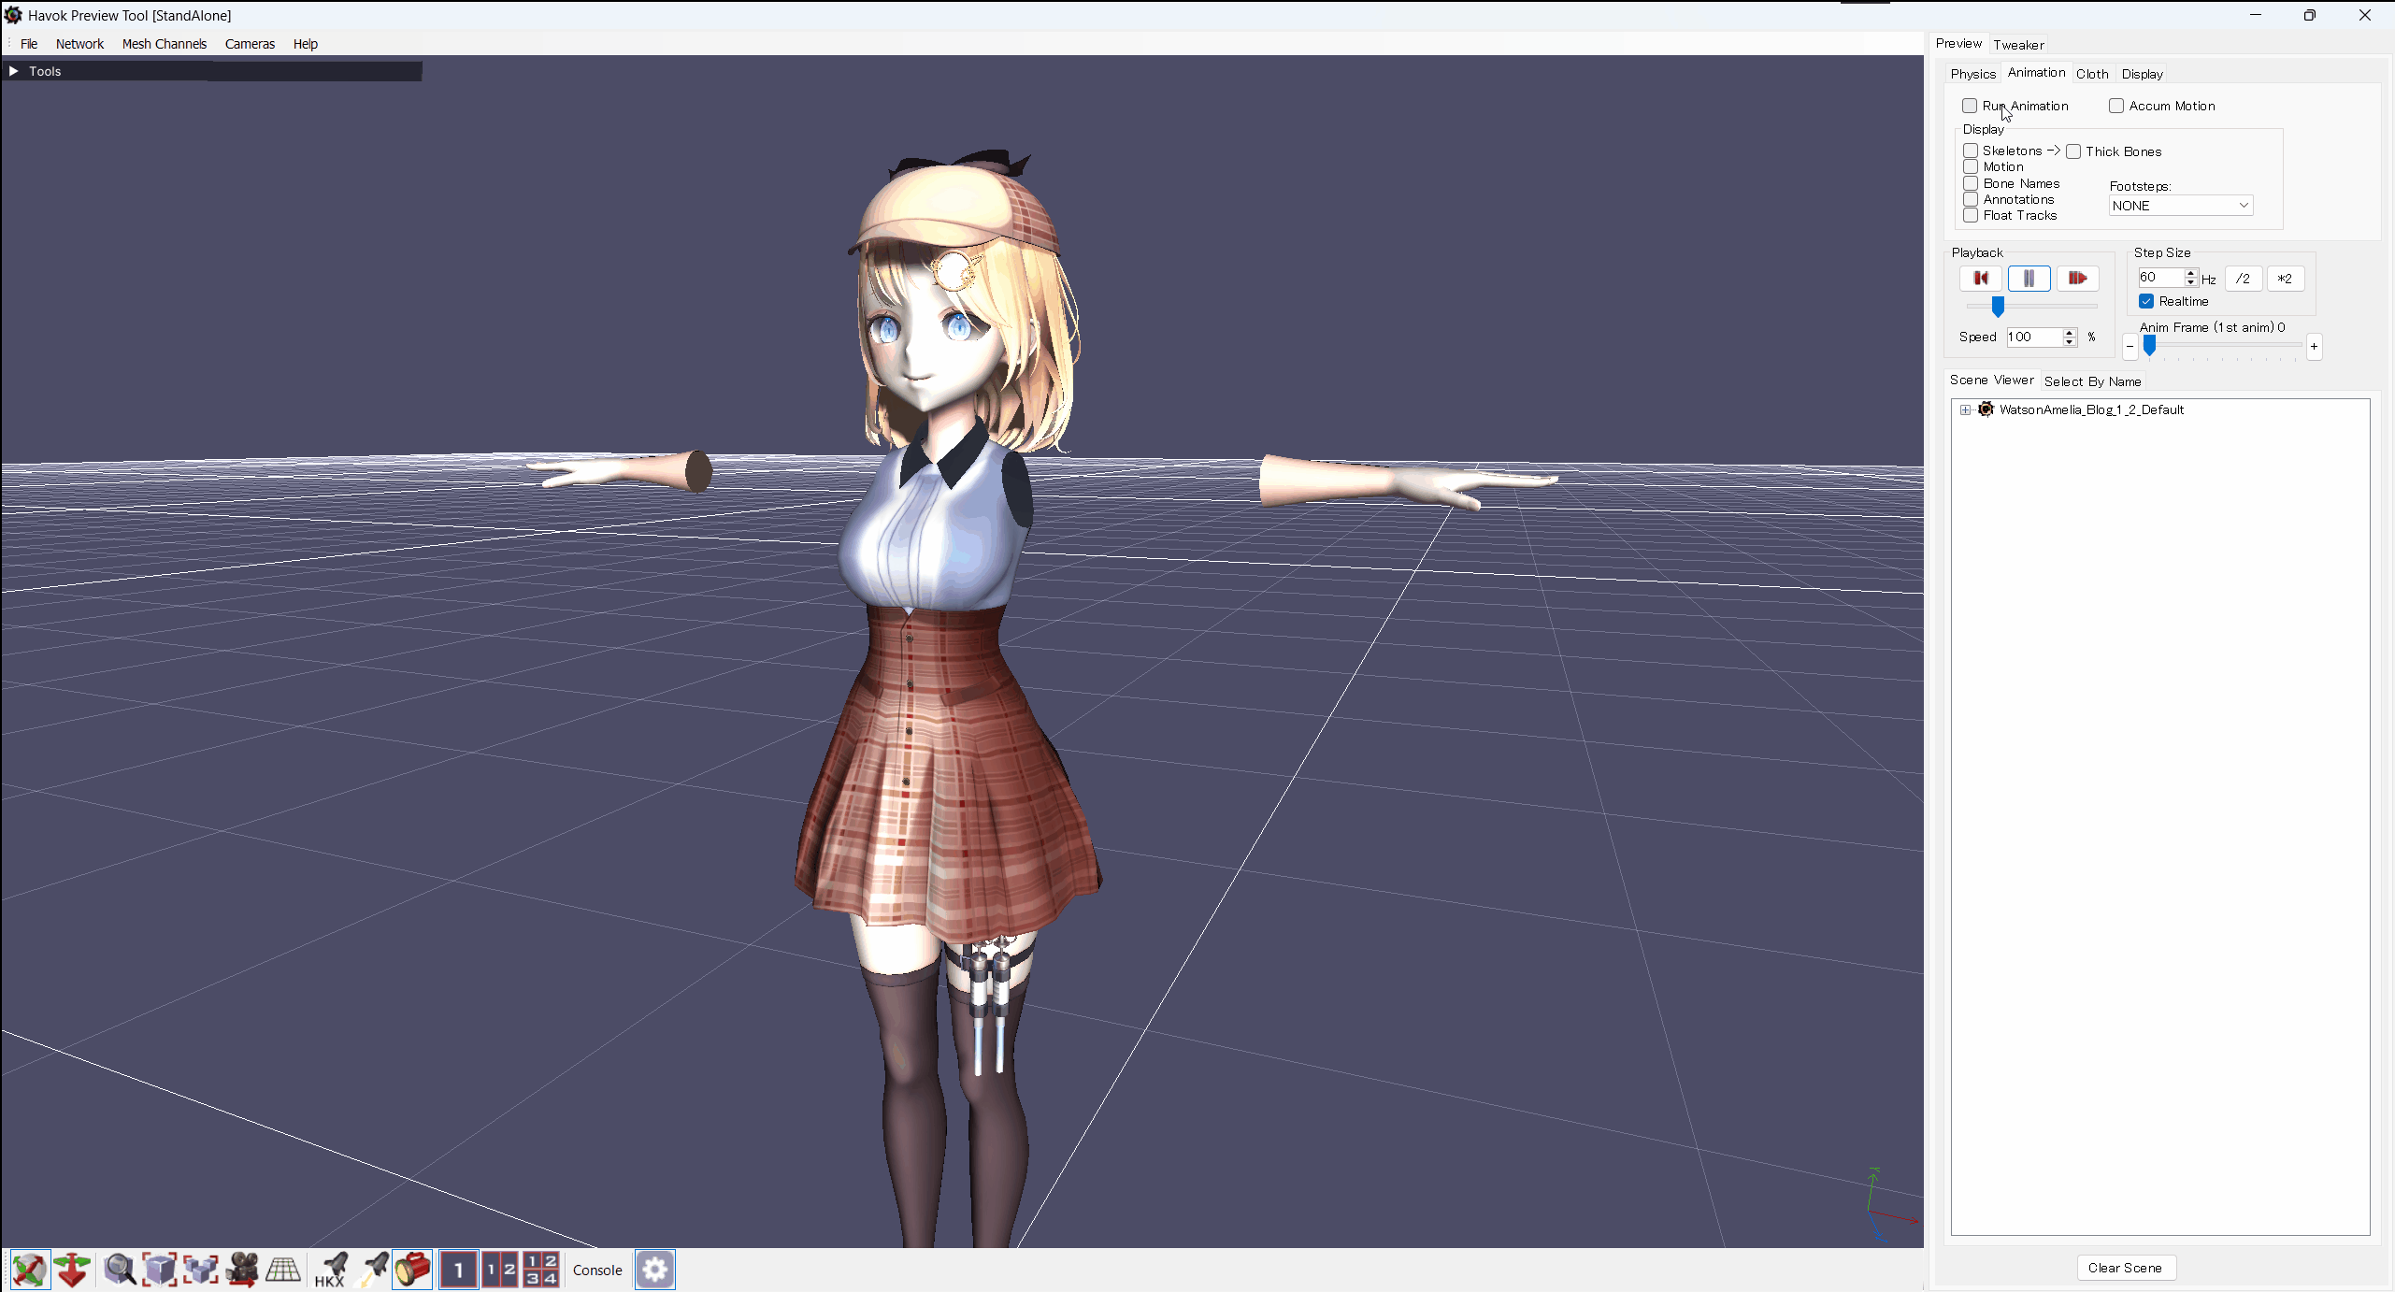2395x1292 pixels.
Task: Select the four viewport layout icon
Action: (x=541, y=1270)
